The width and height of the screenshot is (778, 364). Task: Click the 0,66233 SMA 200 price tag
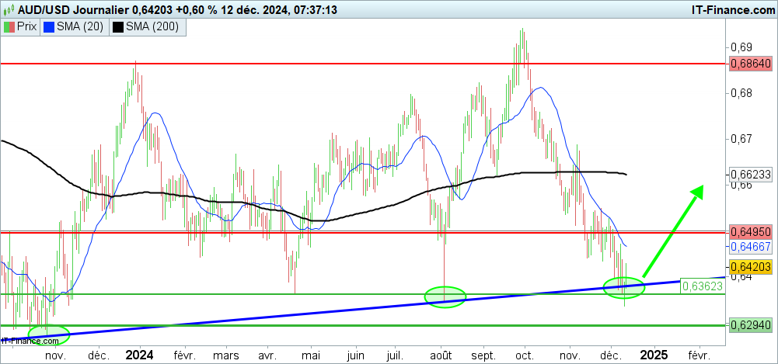pyautogui.click(x=750, y=174)
